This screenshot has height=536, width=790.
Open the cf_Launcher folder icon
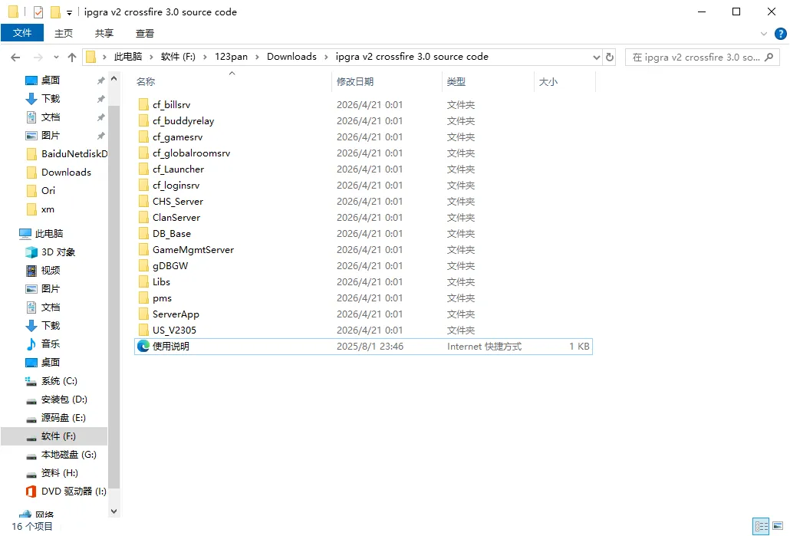145,169
